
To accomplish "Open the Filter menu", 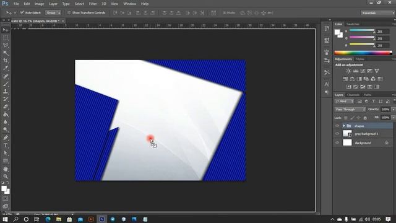I will [93, 4].
